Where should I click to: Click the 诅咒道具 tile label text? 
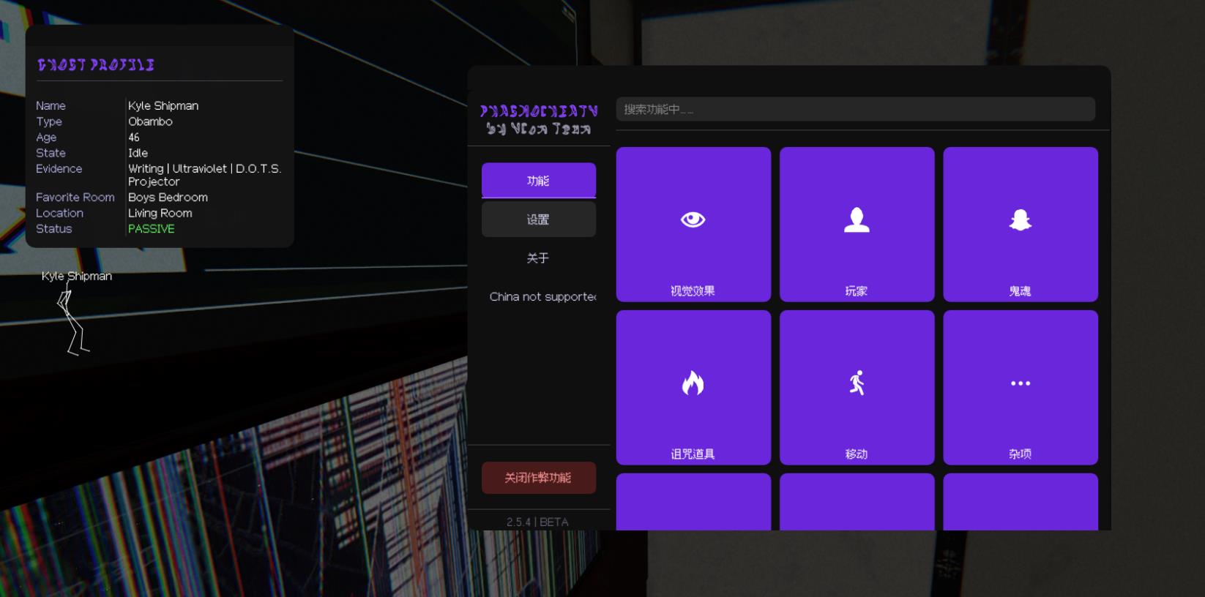tap(693, 454)
